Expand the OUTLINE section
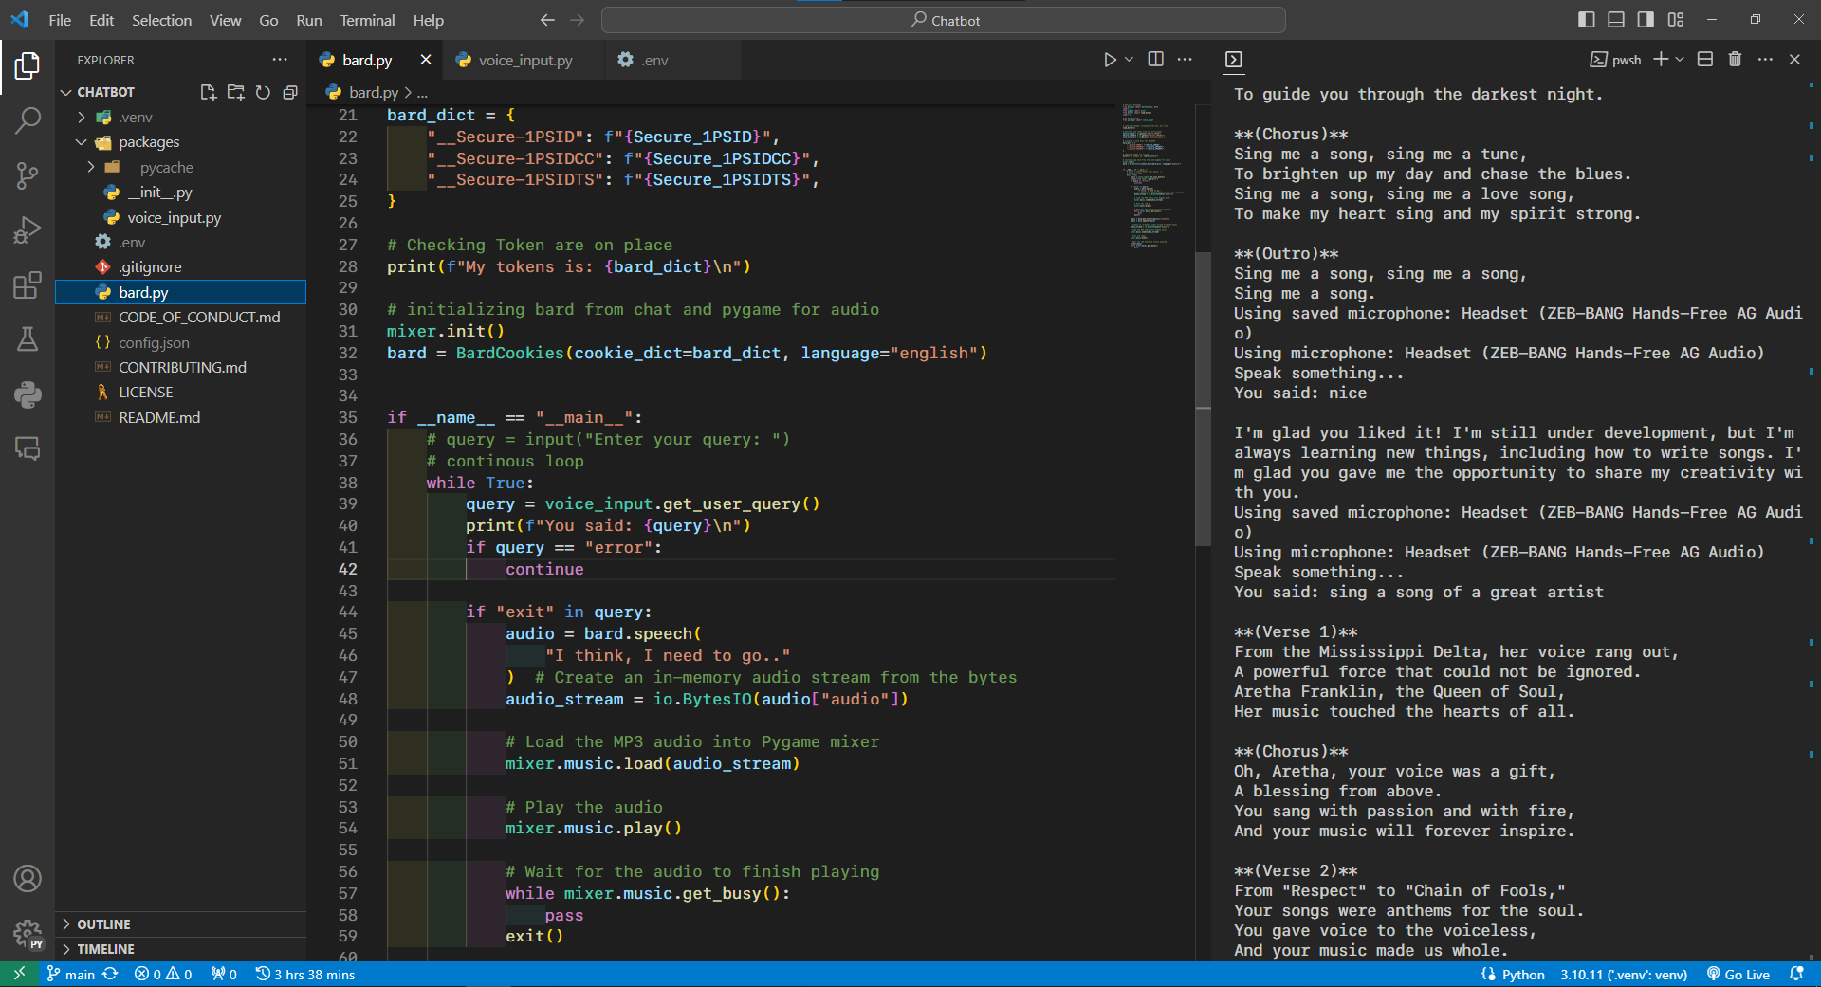 pyautogui.click(x=103, y=924)
